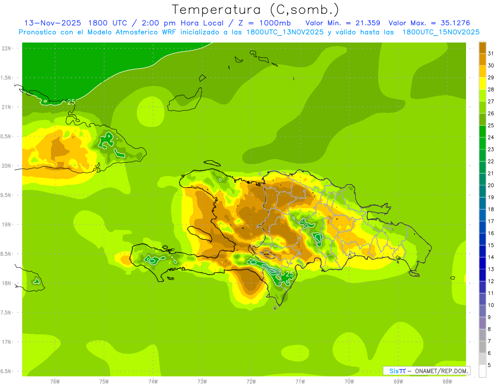Screen dimensions: 502x387
Task: Click the 74W longitude axis label
Action: [x=153, y=381]
